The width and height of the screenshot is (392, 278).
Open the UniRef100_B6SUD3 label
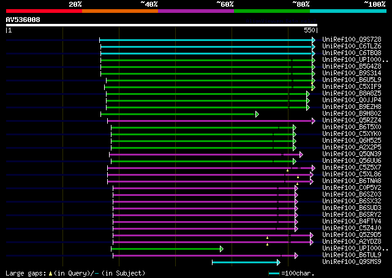352,208
